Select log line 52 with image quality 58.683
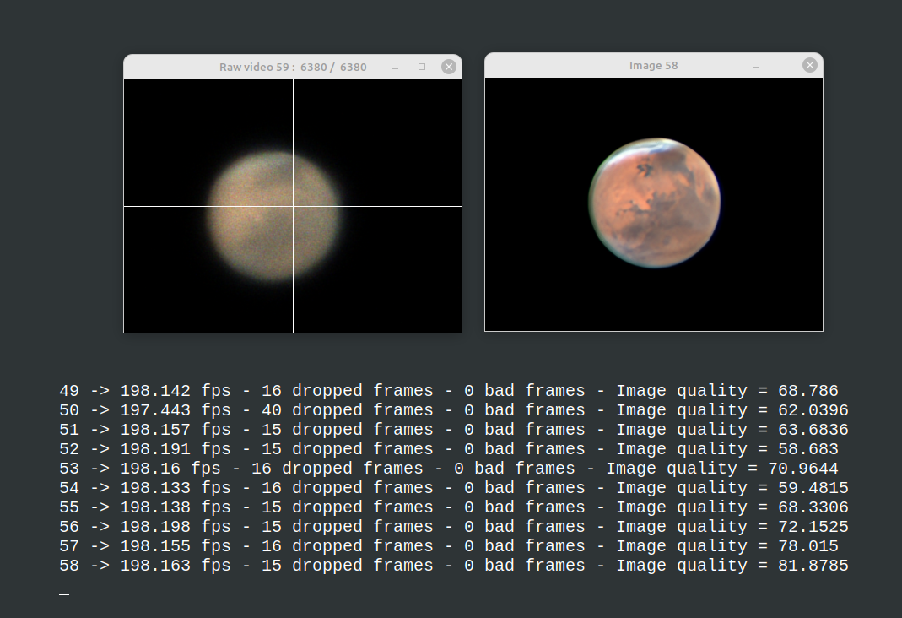The width and height of the screenshot is (902, 618). tap(449, 449)
